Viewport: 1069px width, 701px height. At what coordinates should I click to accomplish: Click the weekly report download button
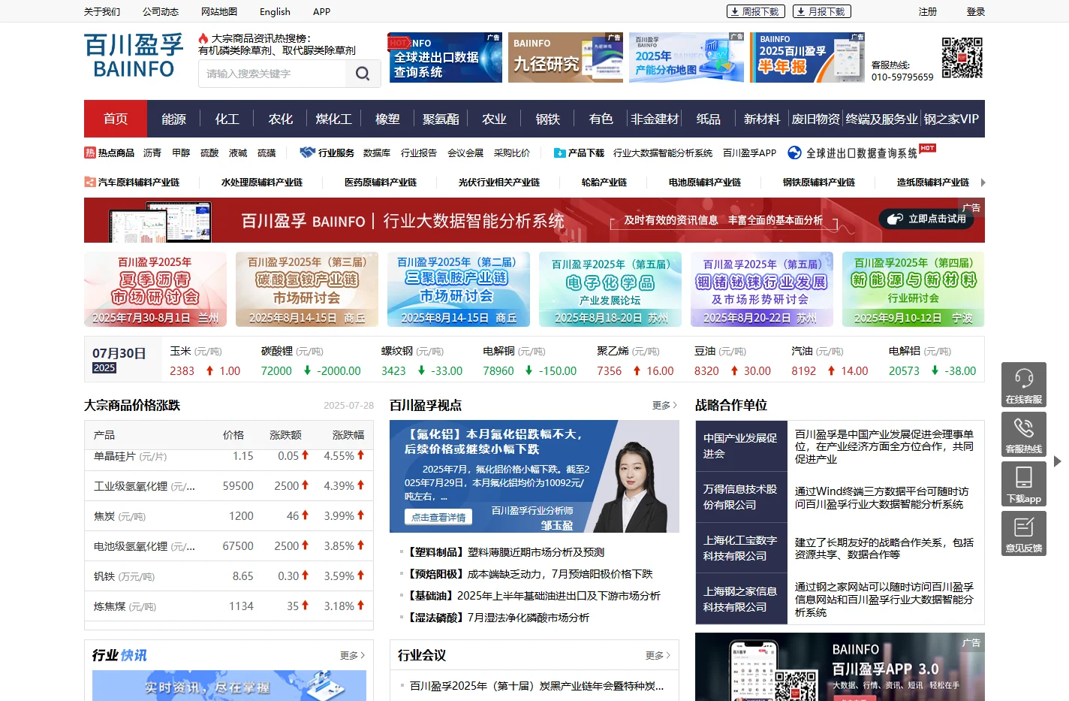click(756, 11)
